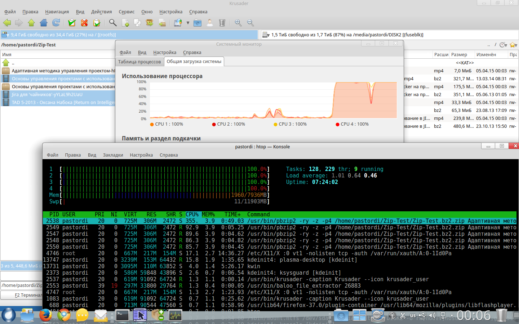
Task: Open the dropdown arrow beside the network-disk icon
Action: pyautogui.click(x=188, y=23)
